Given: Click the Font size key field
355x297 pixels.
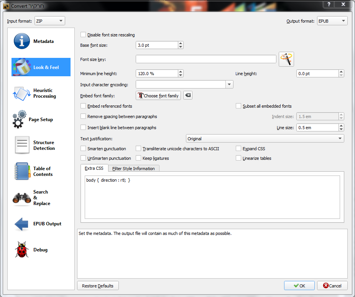Looking at the screenshot, I should point(206,59).
